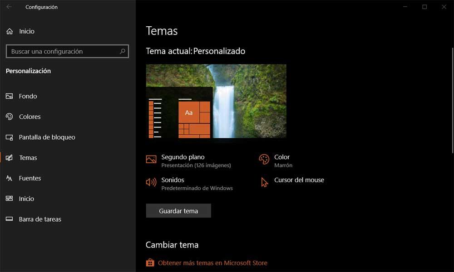Click the vertical scrollbar on the right
The image size is (454, 272).
pyautogui.click(x=452, y=100)
